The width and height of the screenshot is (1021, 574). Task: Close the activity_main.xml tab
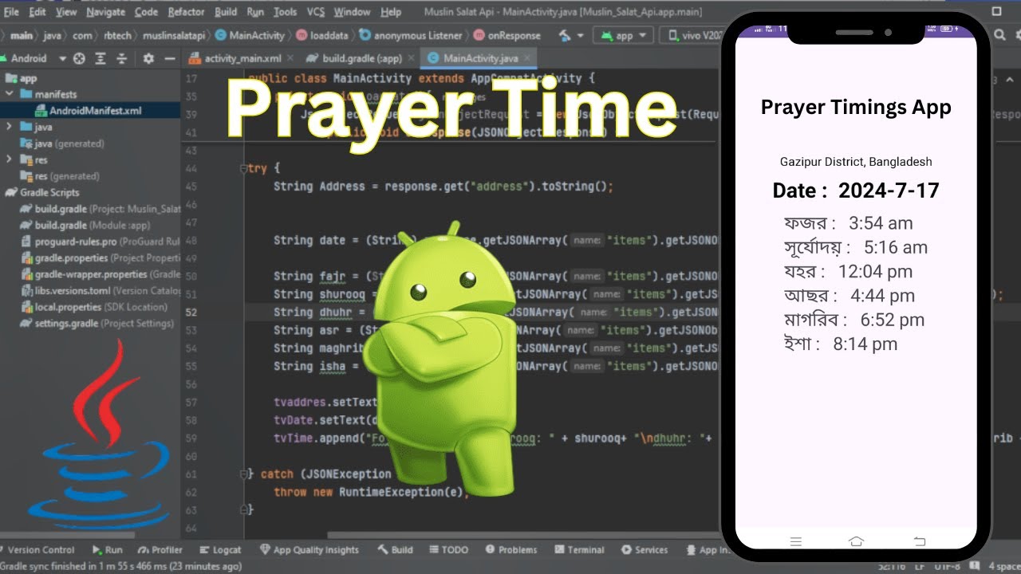point(291,58)
